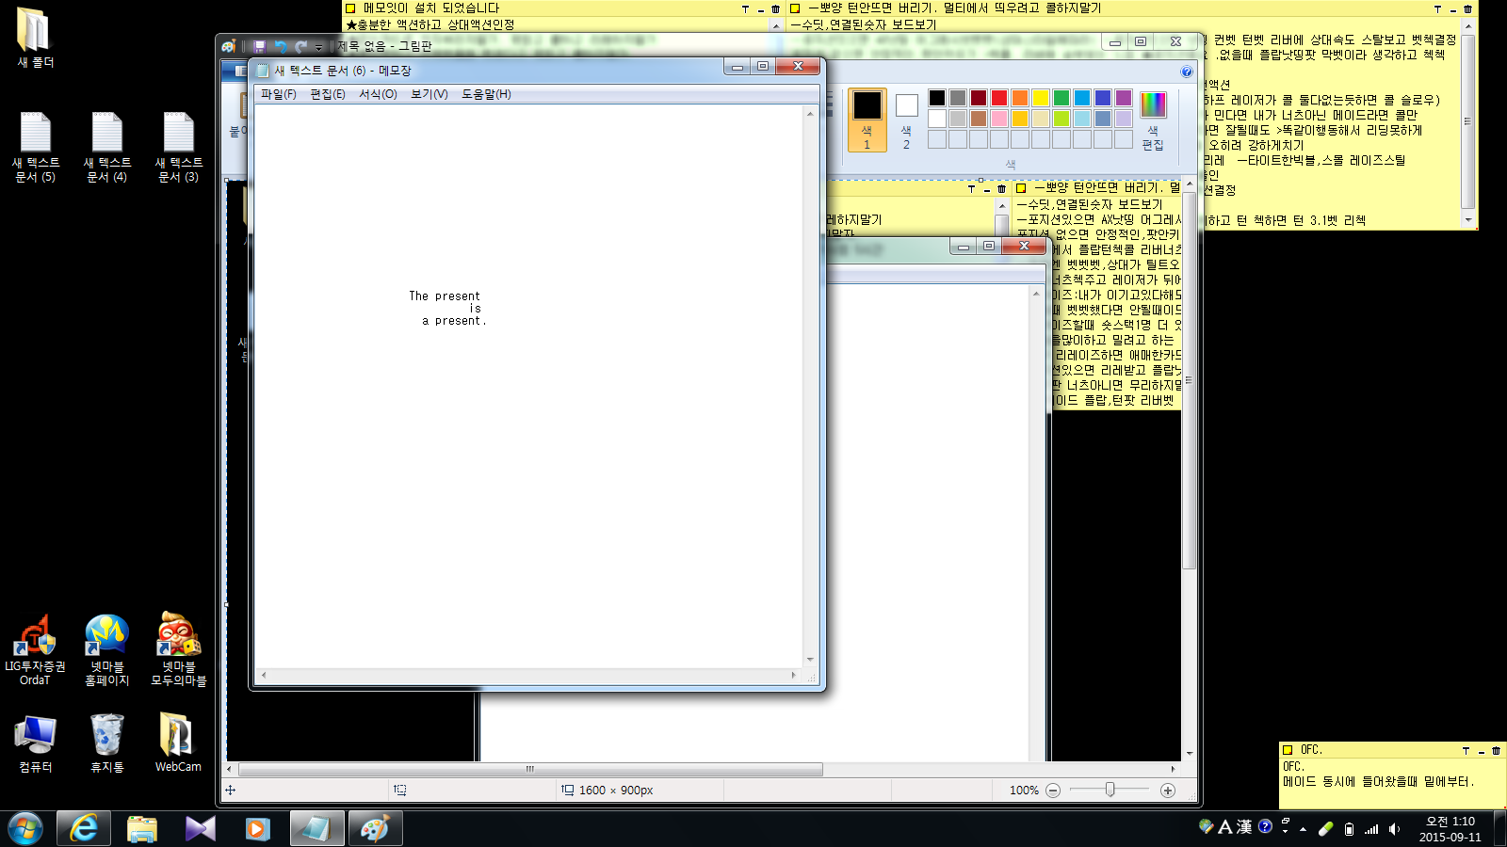Pick the pink swatch in Paint's palette
The height and width of the screenshot is (847, 1507).
999,119
